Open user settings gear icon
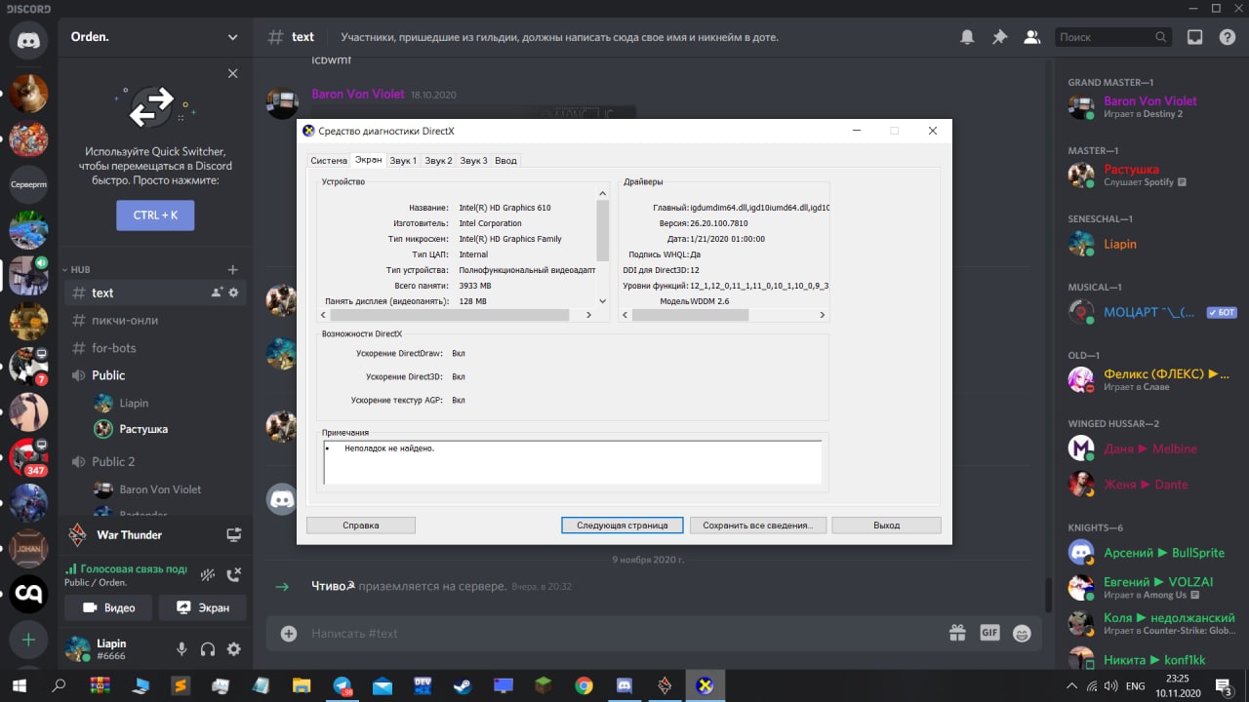The height and width of the screenshot is (702, 1249). pos(234,649)
